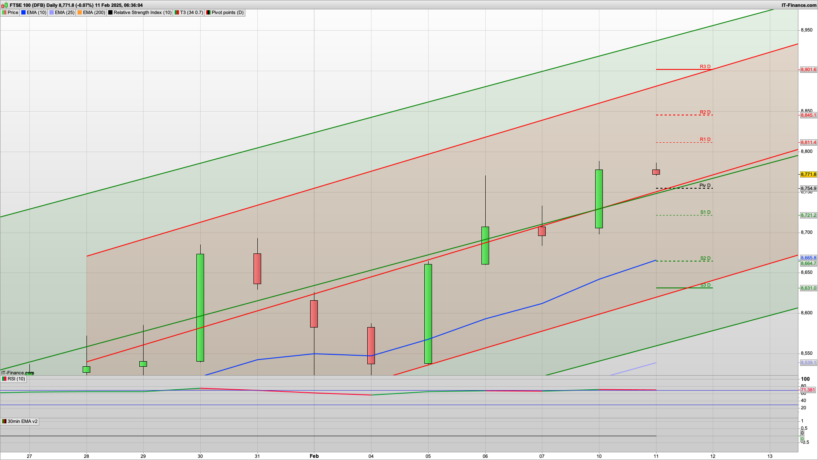Select the tall green candle on 05 Feb
Image resolution: width=818 pixels, height=460 pixels.
(428, 314)
